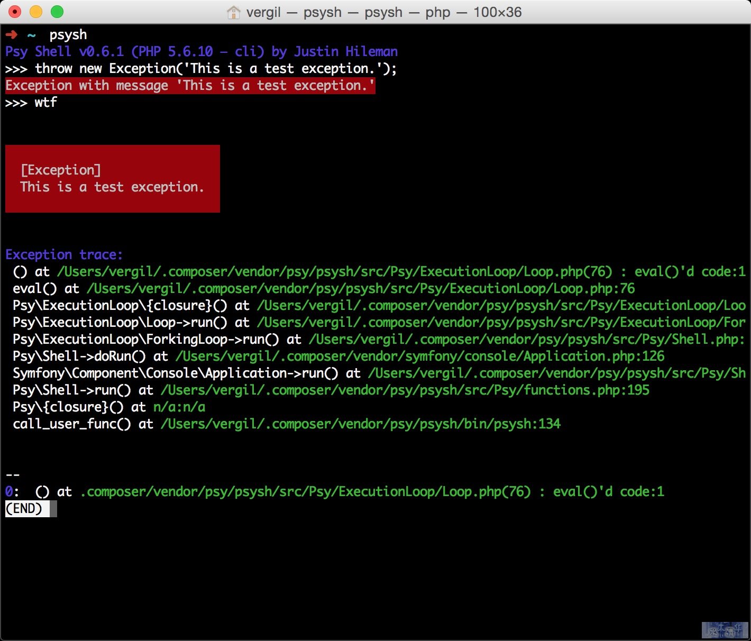Image resolution: width=751 pixels, height=641 pixels.
Task: Click the trace line starting with '() at /Users/vergil'
Action: 379,272
